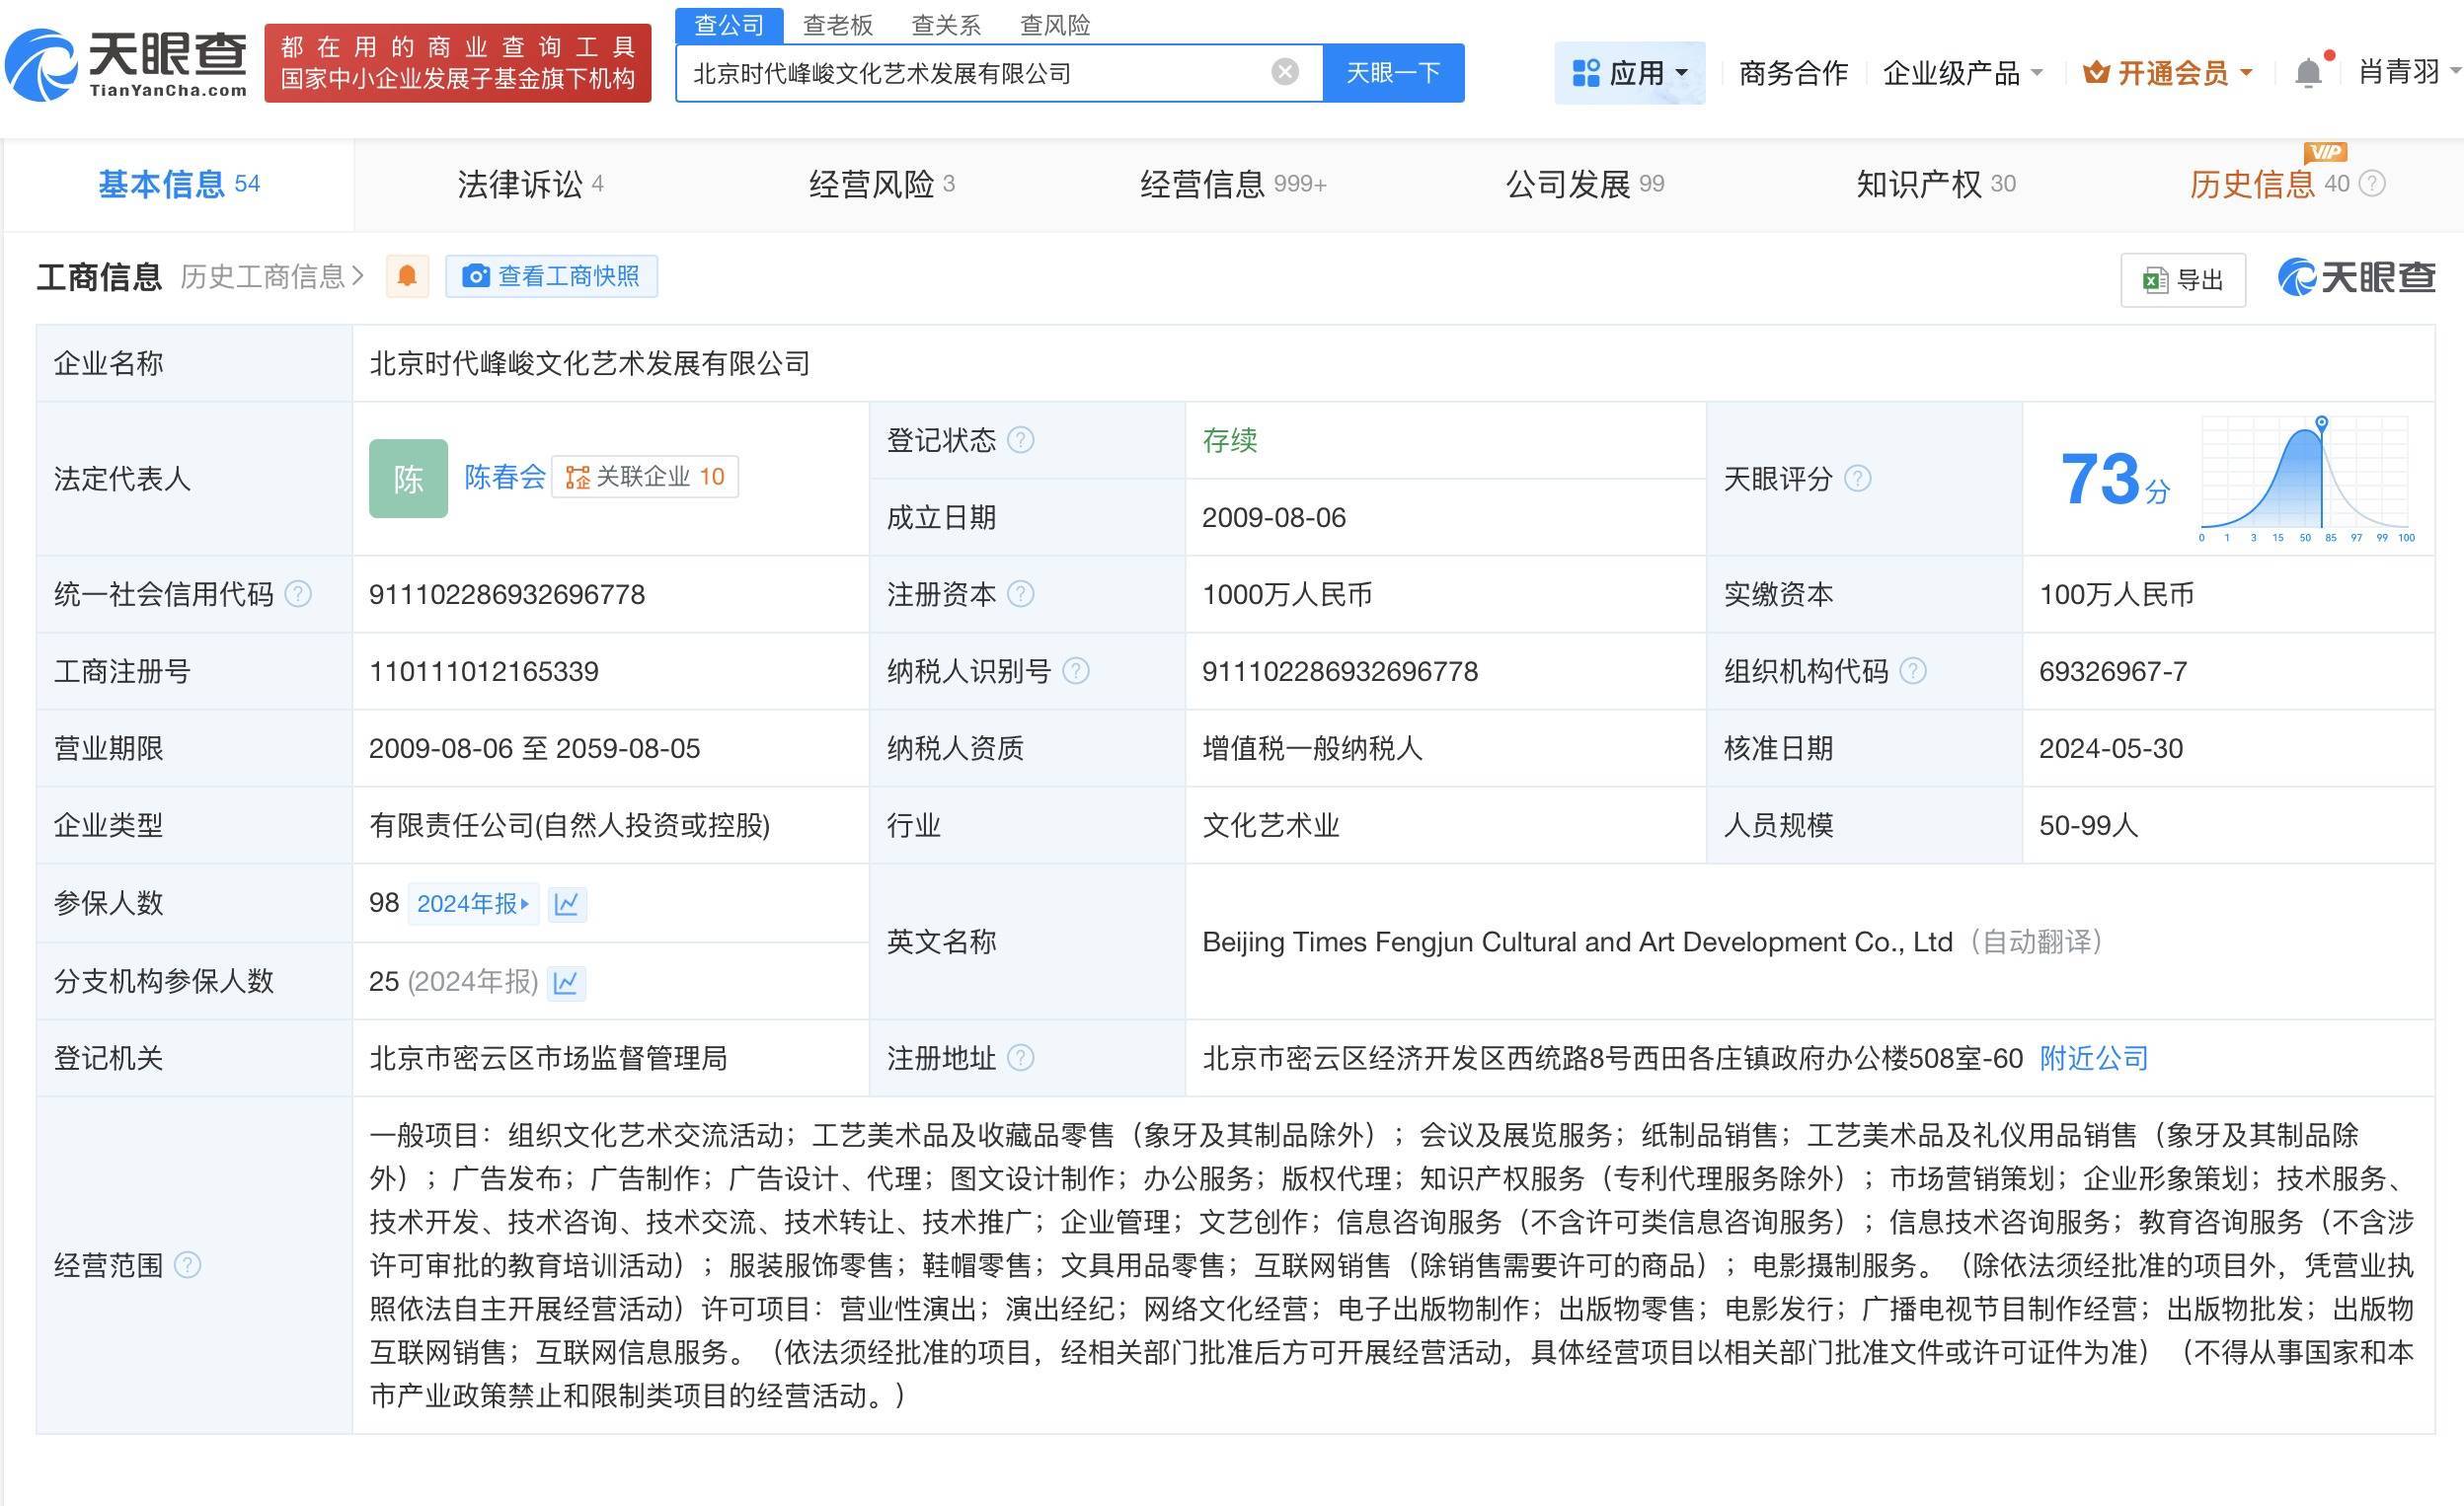Open the 法律诉讼 tab
This screenshot has height=1506, width=2464.
point(530,184)
